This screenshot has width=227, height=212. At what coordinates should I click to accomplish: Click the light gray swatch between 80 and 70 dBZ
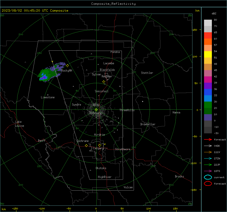(x=208, y=23)
